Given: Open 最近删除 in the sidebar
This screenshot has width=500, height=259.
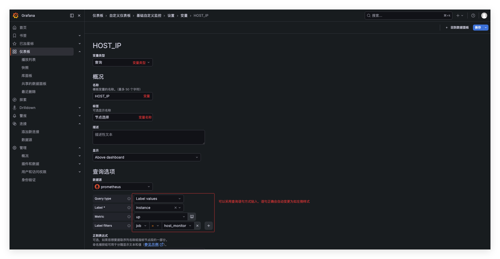Looking at the screenshot, I should [x=29, y=92].
